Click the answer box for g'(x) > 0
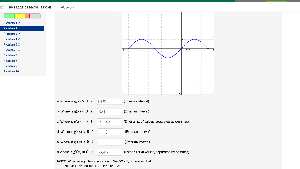This screenshot has height=169, width=300. [x=110, y=132]
